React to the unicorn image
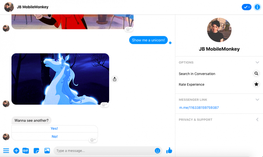 point(104,105)
